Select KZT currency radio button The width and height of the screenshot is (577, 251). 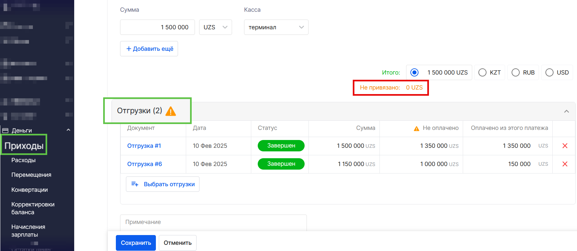tap(482, 73)
